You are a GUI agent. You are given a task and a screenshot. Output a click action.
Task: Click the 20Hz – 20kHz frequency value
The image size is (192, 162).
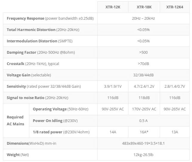tap(144, 18)
